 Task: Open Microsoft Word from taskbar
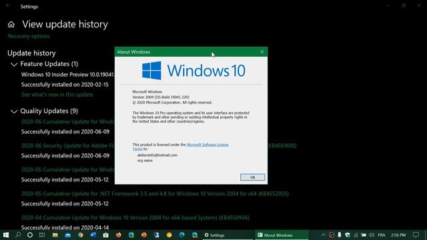[93, 235]
